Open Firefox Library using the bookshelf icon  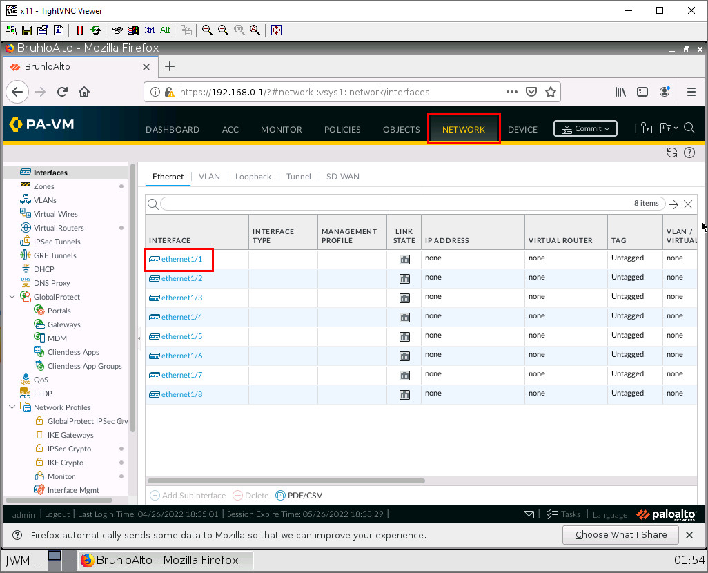[620, 91]
